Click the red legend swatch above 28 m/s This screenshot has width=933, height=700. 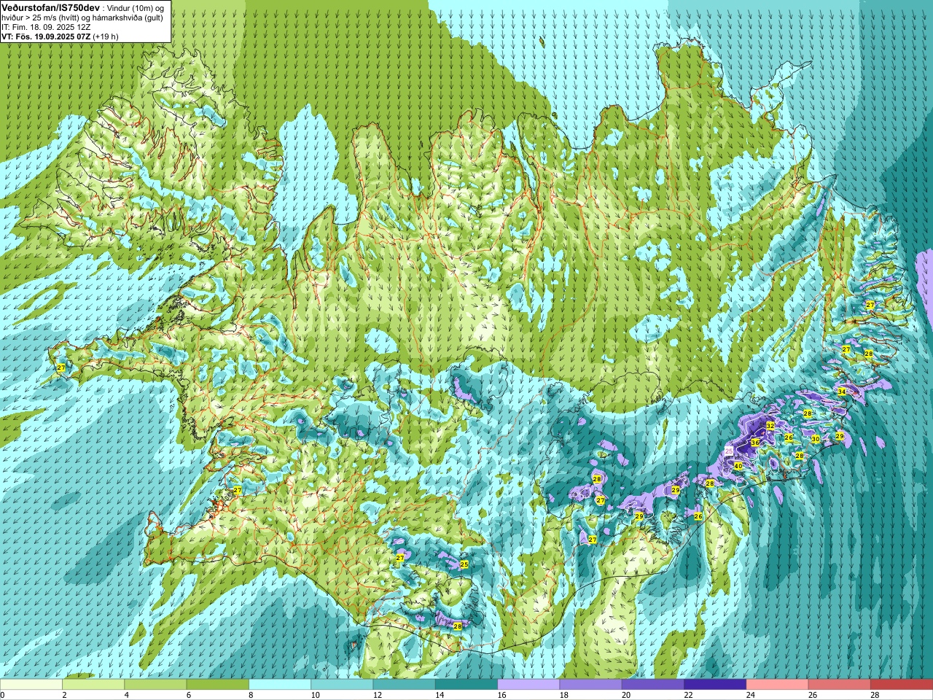902,685
